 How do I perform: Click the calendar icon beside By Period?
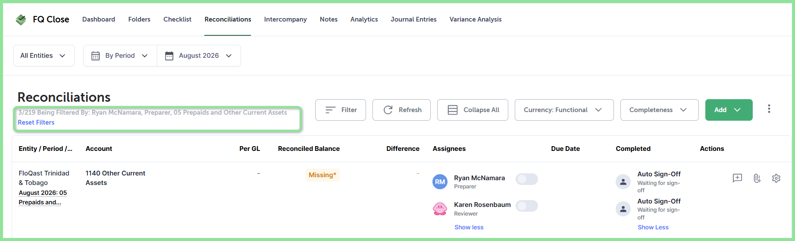[x=96, y=56]
